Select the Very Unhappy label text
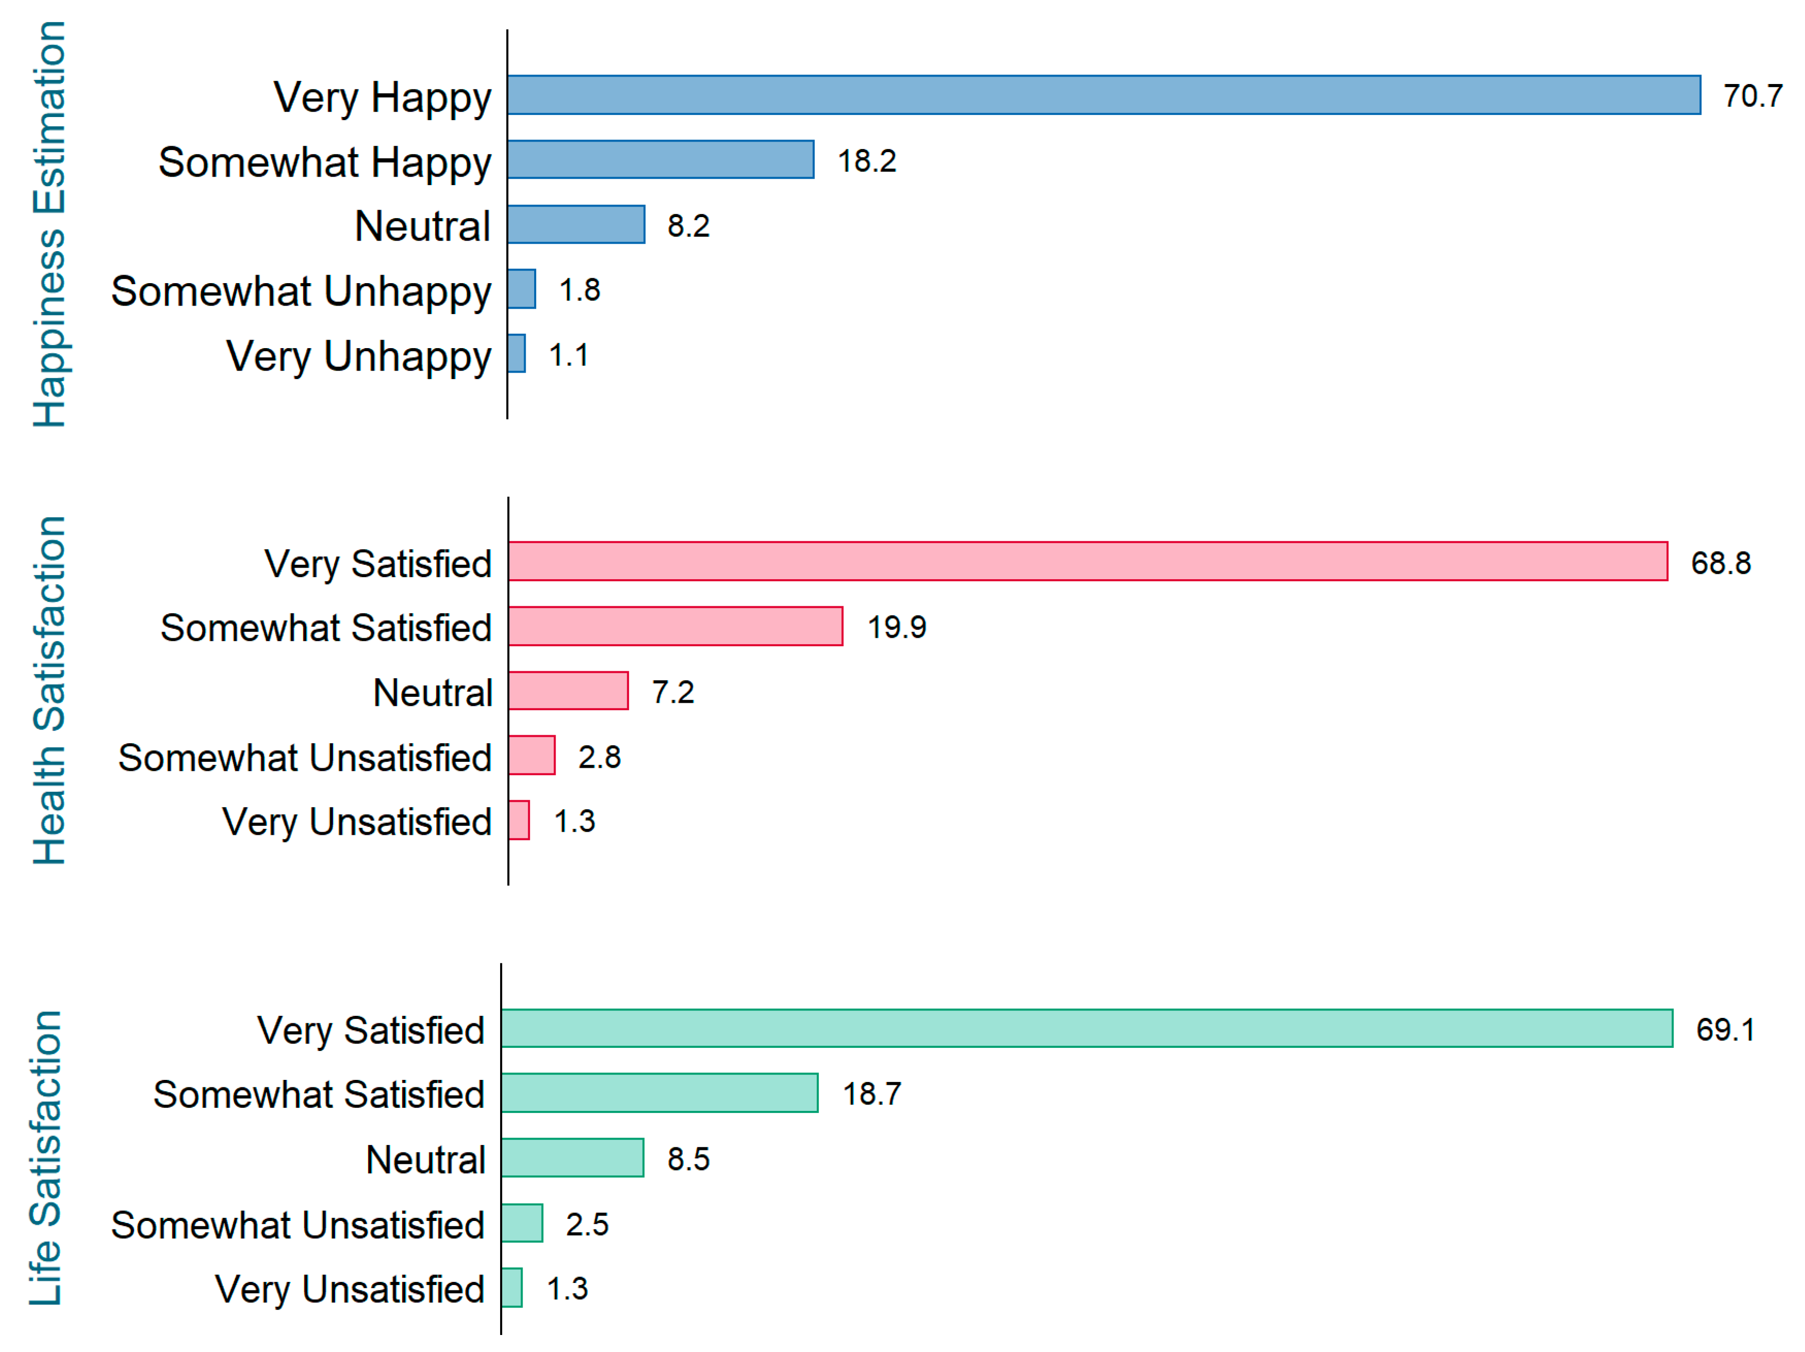The height and width of the screenshot is (1352, 1805). pyautogui.click(x=358, y=357)
